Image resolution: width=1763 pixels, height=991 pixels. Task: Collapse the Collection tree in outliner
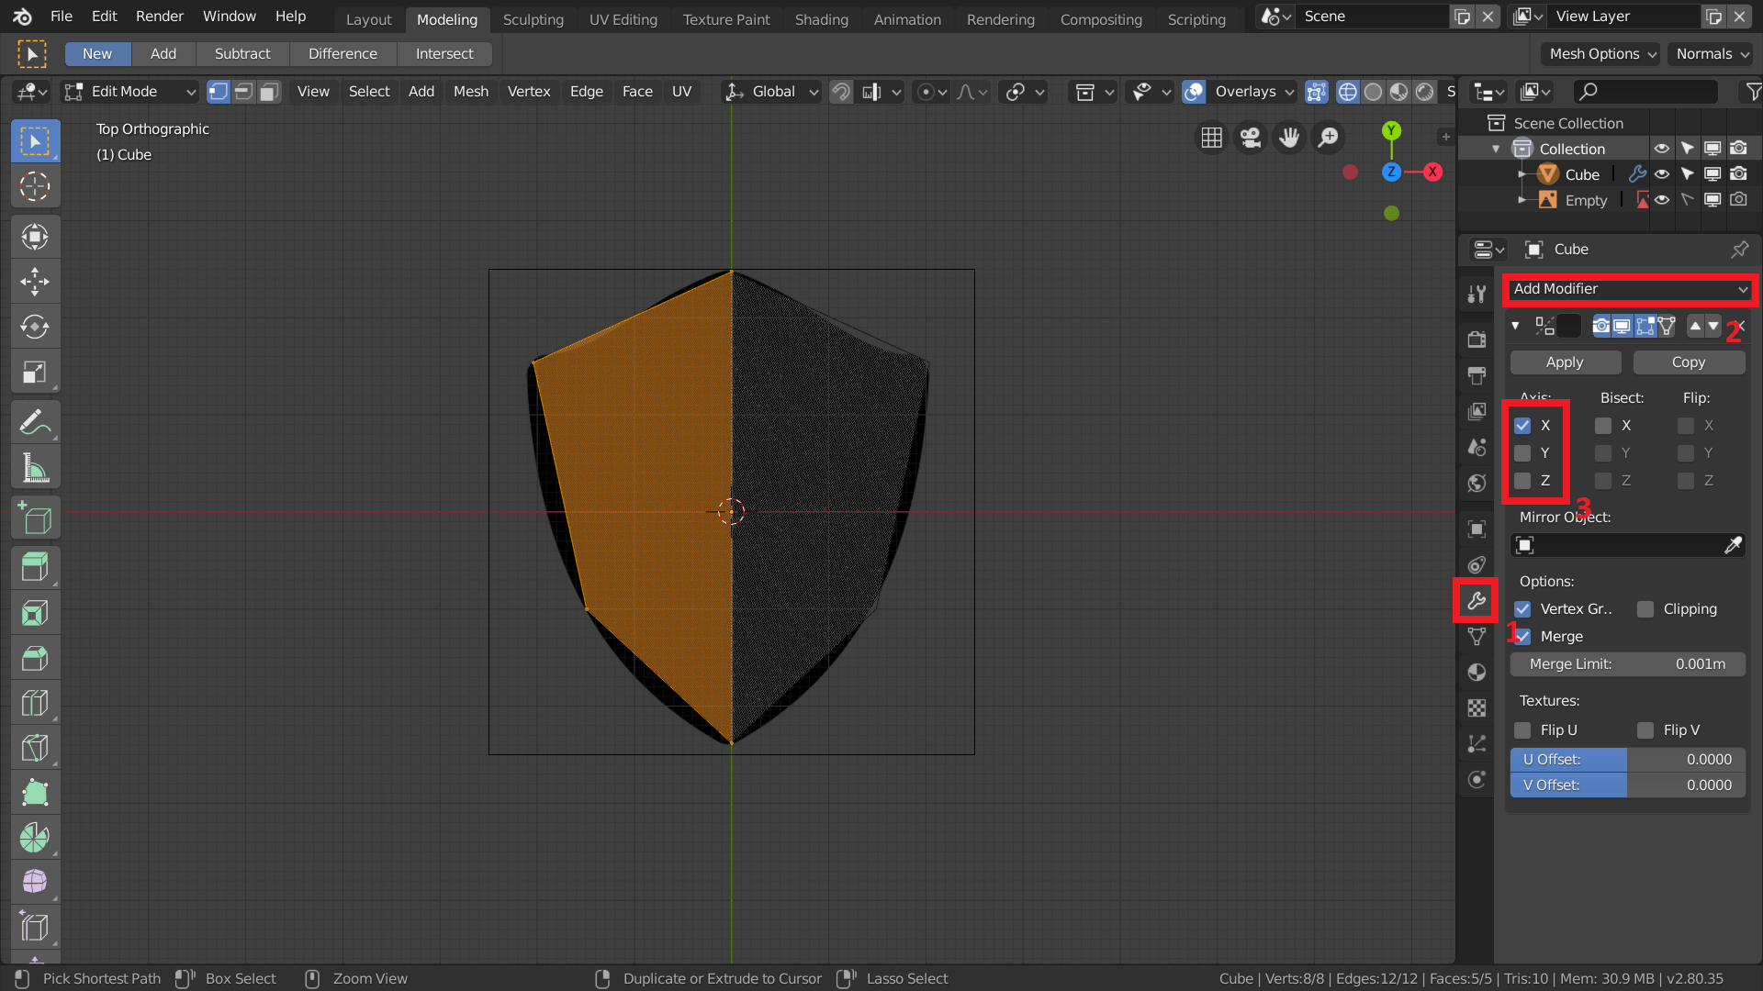(x=1496, y=149)
